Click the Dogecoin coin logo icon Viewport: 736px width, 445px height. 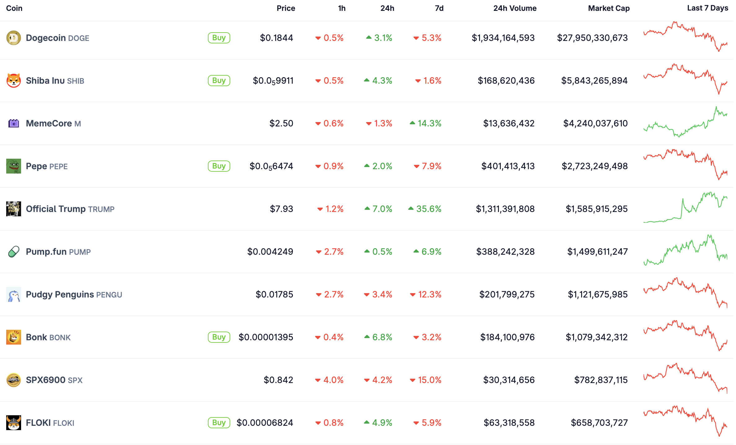pos(14,38)
